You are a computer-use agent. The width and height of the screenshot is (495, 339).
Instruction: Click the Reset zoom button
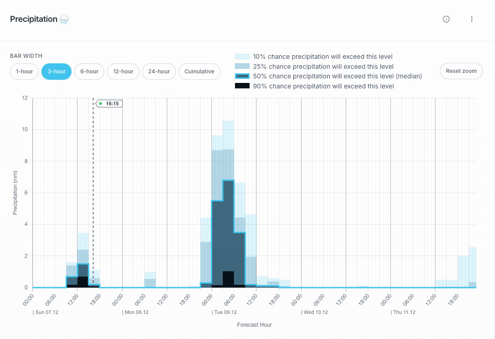click(x=461, y=71)
